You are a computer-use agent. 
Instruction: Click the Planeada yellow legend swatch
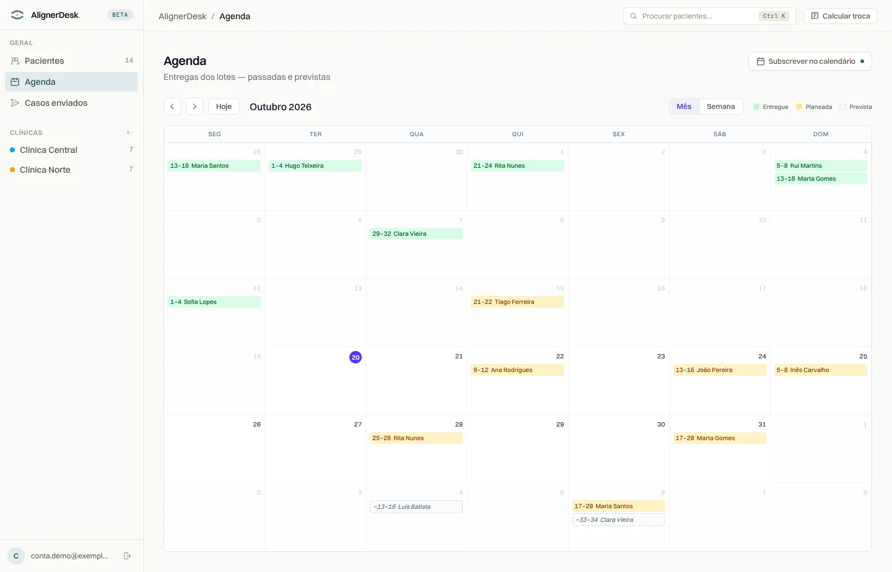coord(799,106)
